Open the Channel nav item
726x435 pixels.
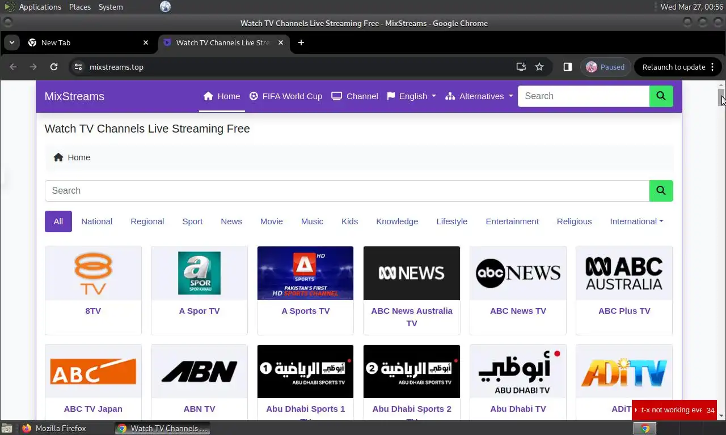(x=354, y=96)
